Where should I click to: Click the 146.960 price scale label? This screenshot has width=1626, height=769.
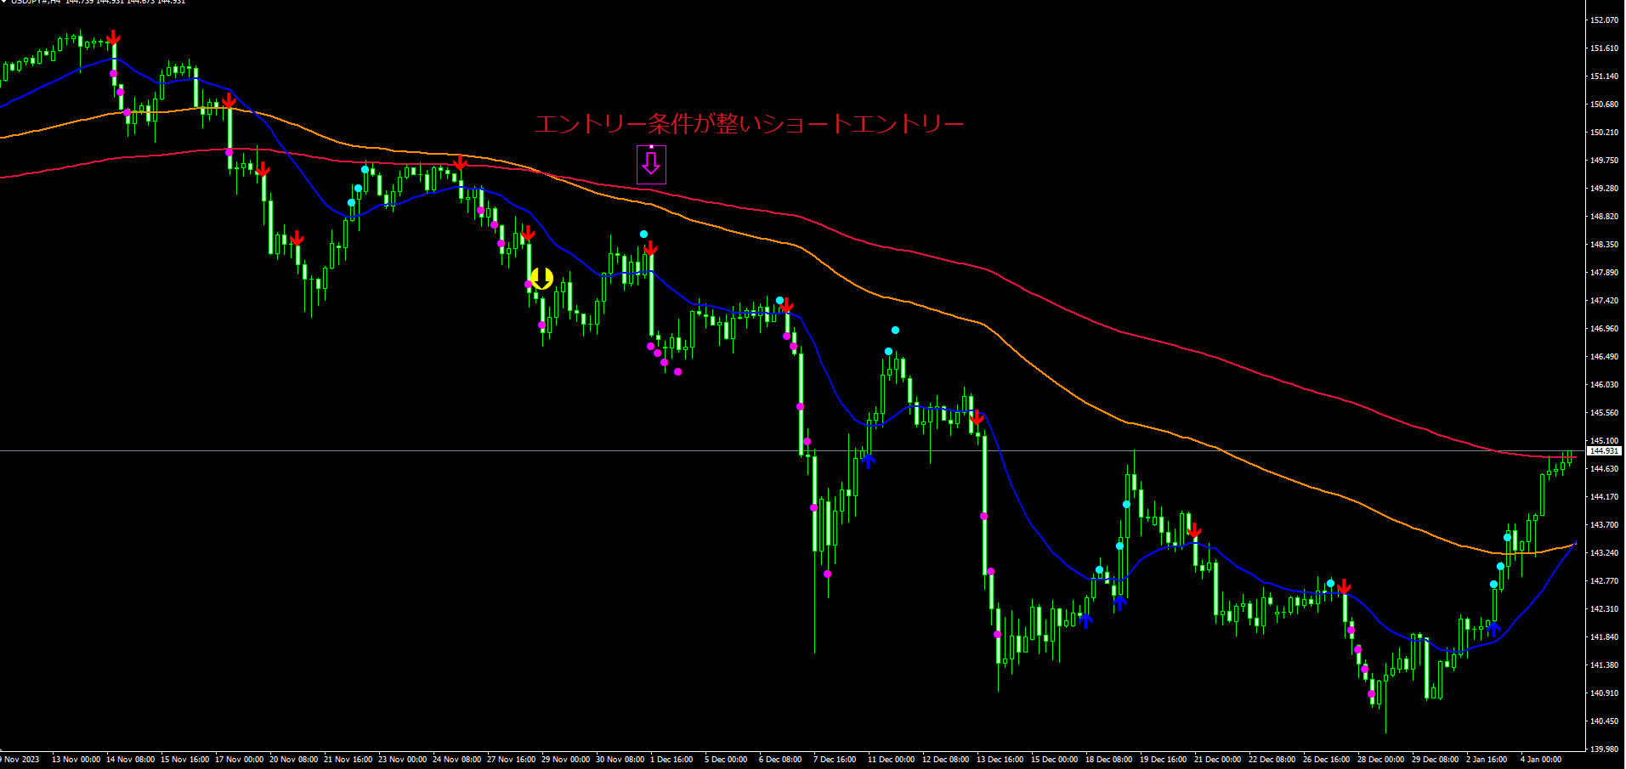[1604, 329]
